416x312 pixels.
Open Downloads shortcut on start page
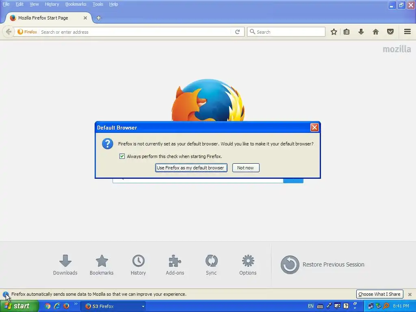[x=65, y=265]
